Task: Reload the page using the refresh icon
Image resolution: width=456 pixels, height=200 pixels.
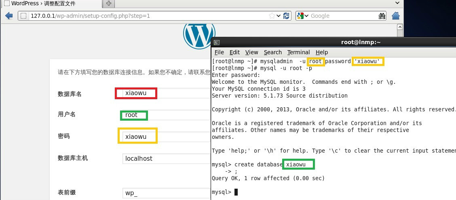Action: point(286,16)
